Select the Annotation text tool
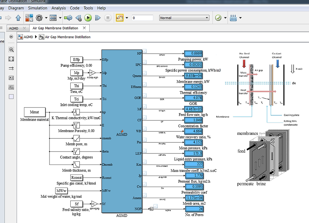The image size is (309, 223). click(x=11, y=78)
